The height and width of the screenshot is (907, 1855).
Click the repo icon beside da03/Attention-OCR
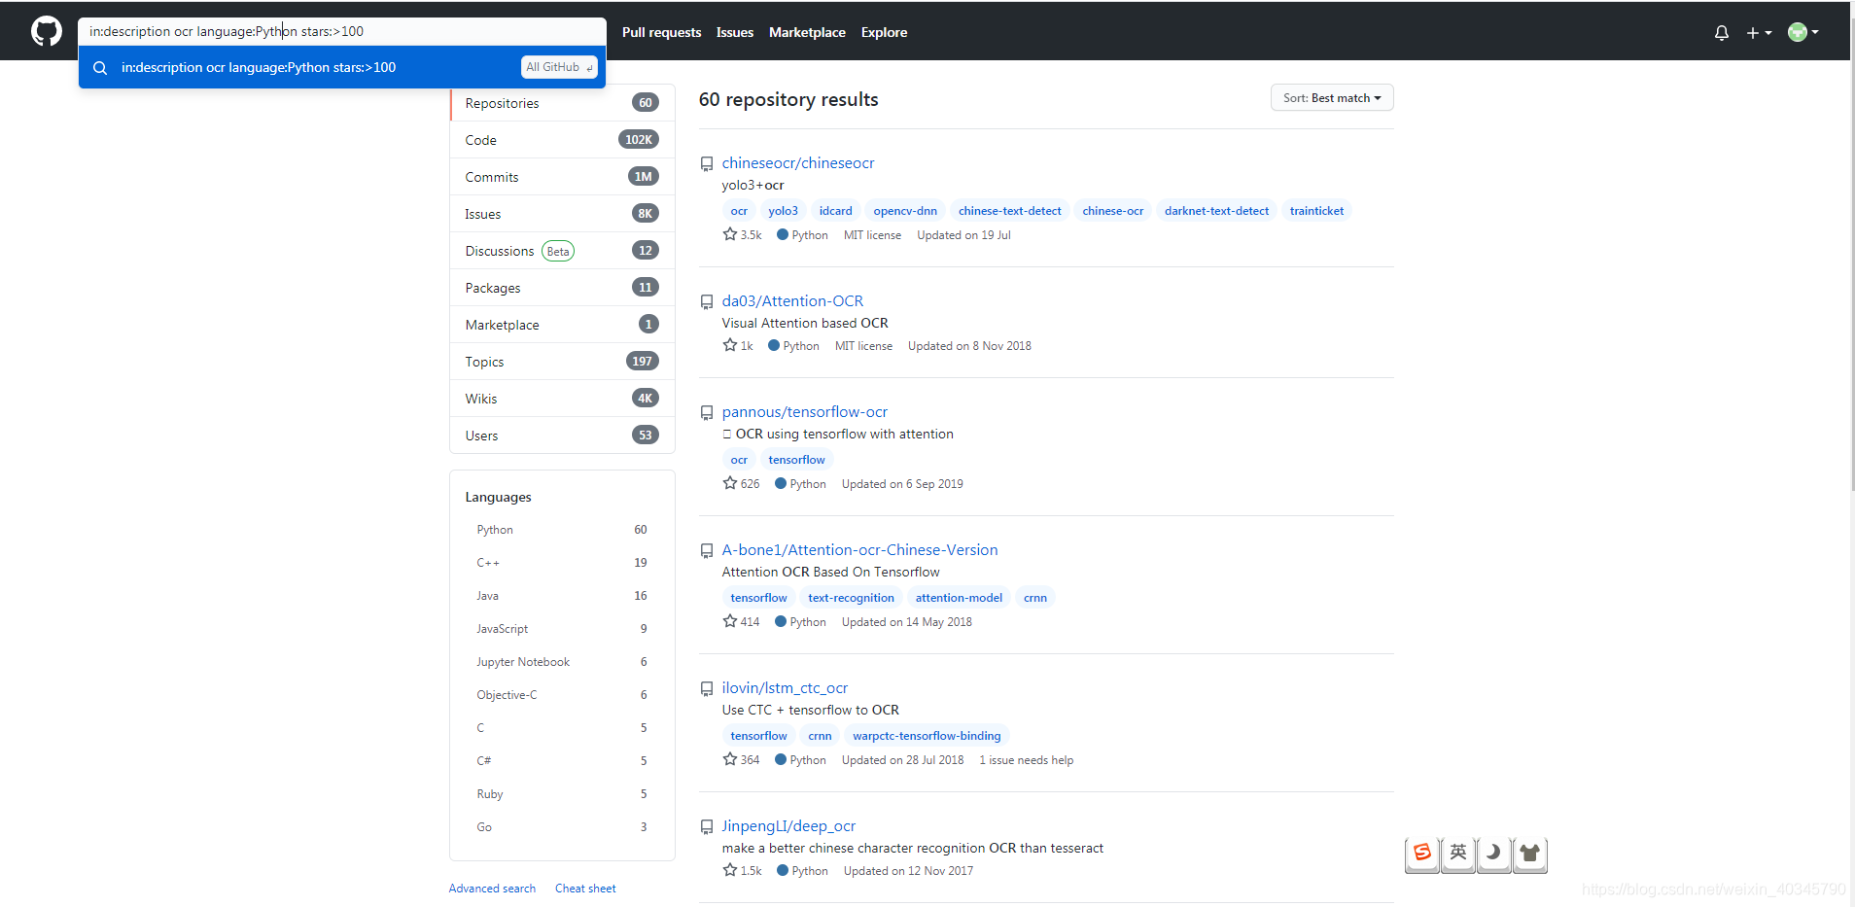[707, 302]
